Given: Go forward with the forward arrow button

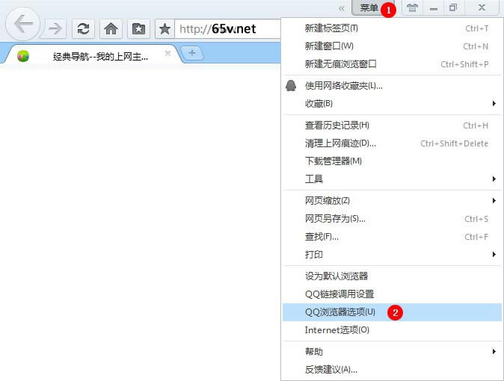Looking at the screenshot, I should pos(55,29).
